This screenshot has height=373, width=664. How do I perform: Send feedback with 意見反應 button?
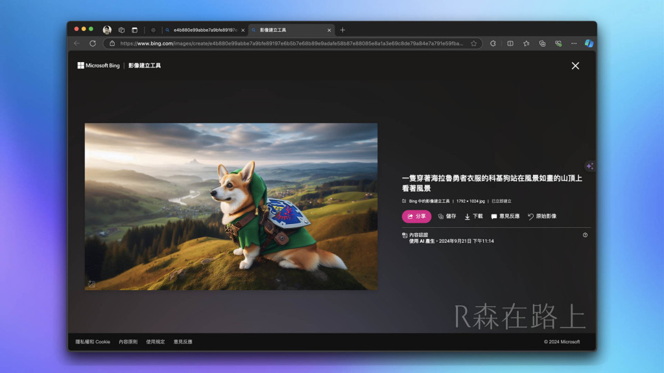click(x=505, y=216)
